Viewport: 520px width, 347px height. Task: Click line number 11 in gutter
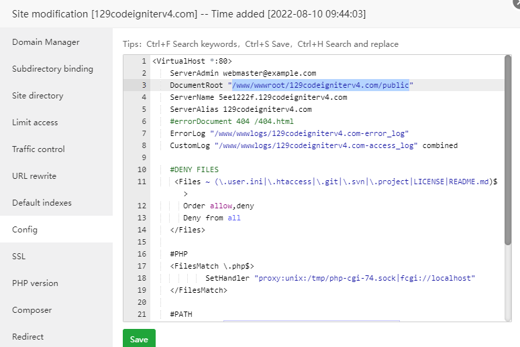coord(142,182)
